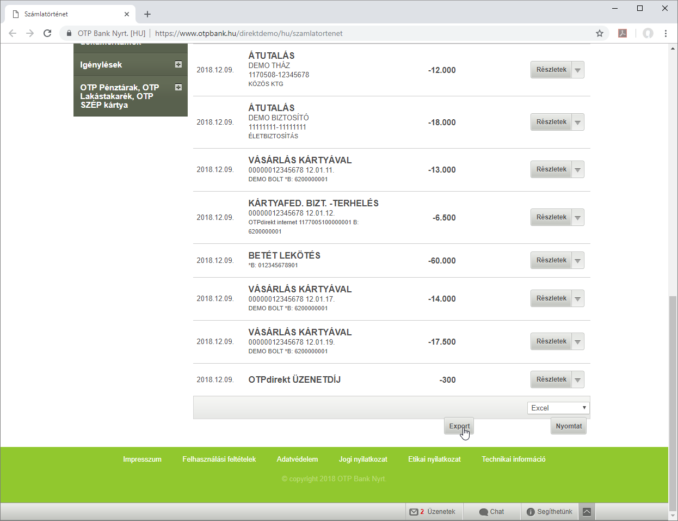Click the KÁRTYAFED. BIZT. -TERHELÉS title
This screenshot has width=678, height=521.
313,203
